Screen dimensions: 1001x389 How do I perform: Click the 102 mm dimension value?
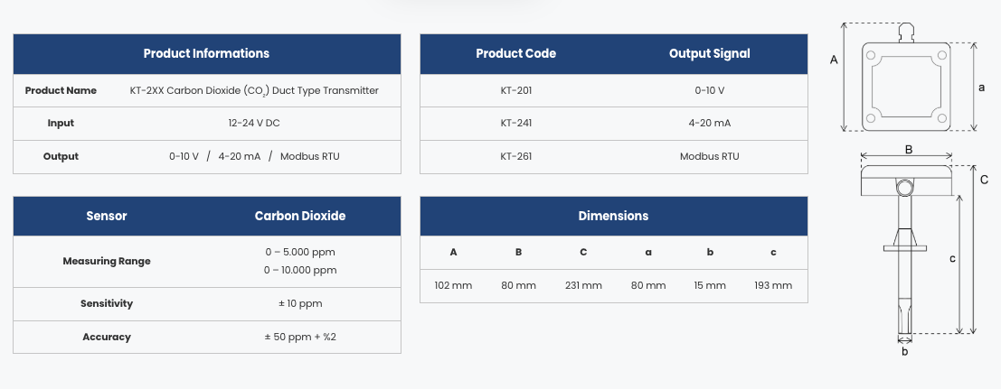tap(453, 285)
